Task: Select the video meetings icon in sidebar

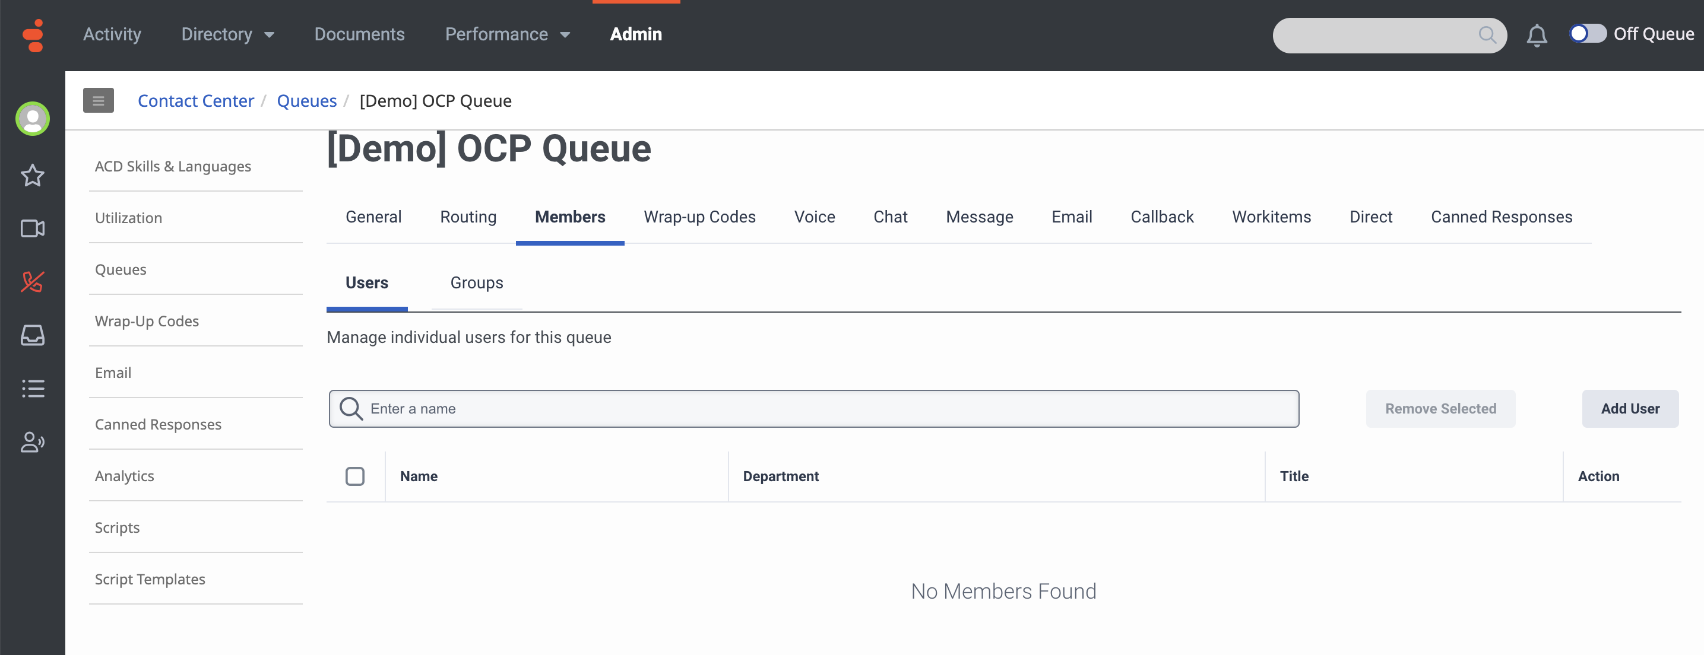Action: pyautogui.click(x=31, y=228)
